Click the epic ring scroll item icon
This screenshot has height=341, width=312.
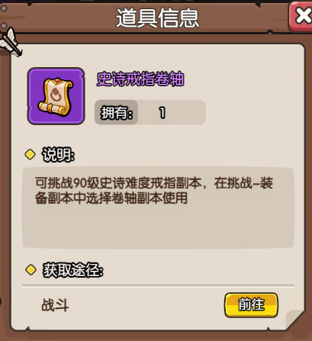point(56,96)
